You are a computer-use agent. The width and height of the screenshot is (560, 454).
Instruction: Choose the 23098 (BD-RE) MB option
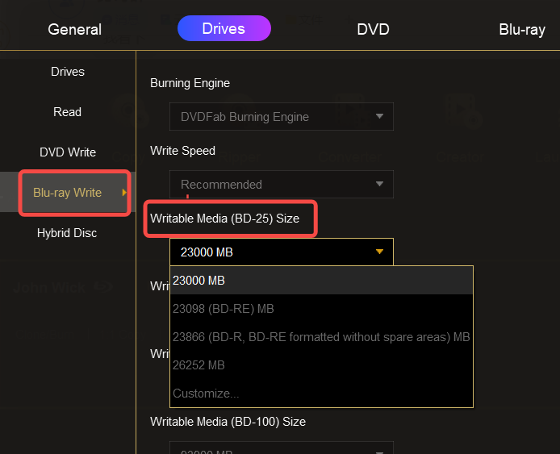(x=321, y=309)
